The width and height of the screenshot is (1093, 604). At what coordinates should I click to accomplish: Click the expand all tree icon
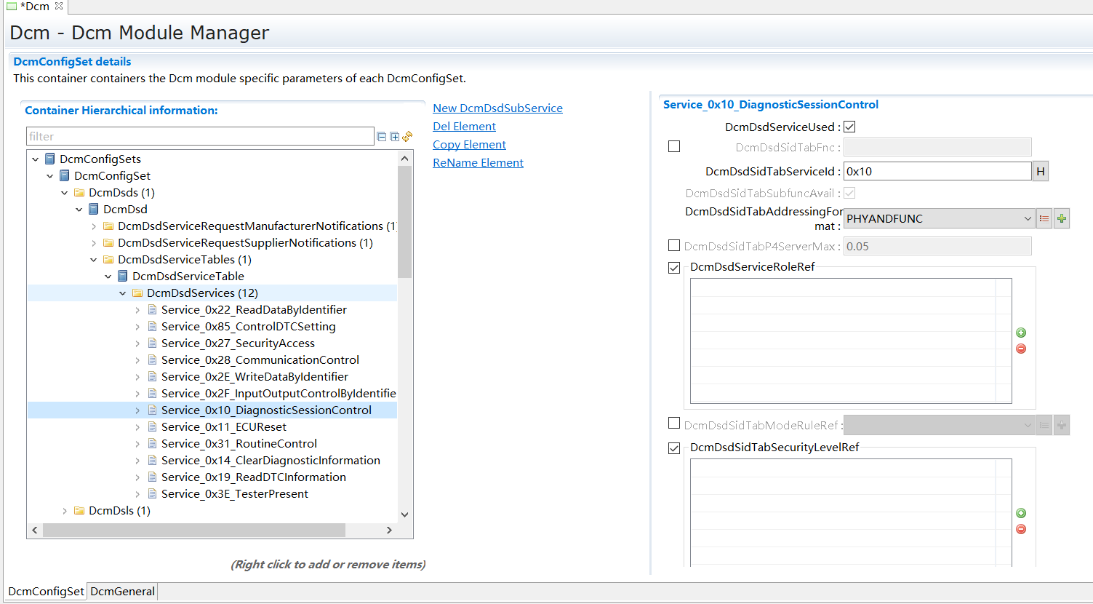click(394, 137)
